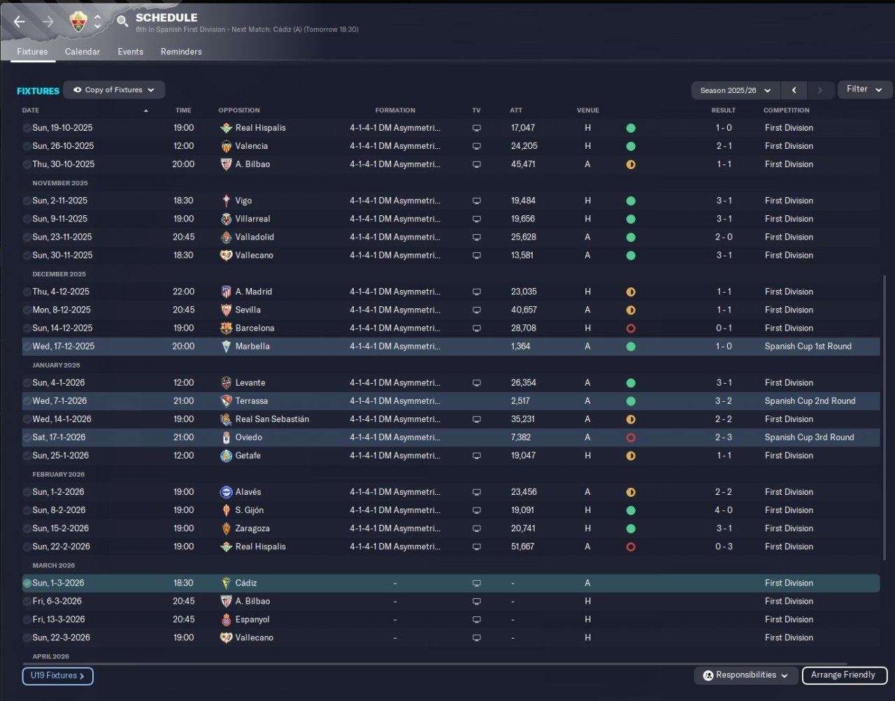
Task: Click the Getafe club crest
Action: point(226,456)
